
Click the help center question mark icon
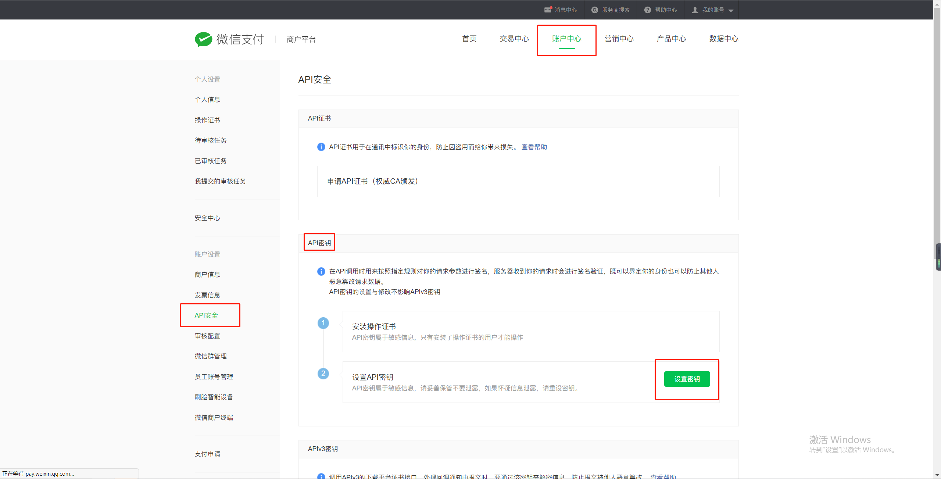648,10
